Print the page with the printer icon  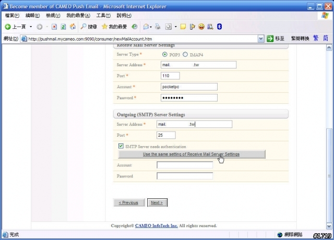point(158,27)
